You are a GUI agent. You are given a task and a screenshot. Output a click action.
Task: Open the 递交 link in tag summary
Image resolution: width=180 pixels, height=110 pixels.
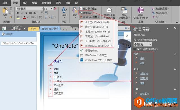click(142, 58)
